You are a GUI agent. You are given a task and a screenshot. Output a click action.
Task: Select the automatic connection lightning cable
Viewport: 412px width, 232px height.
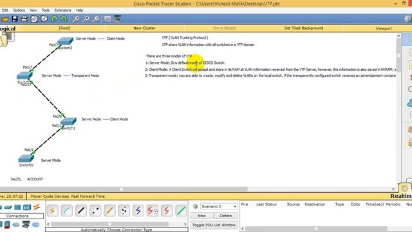53,211
